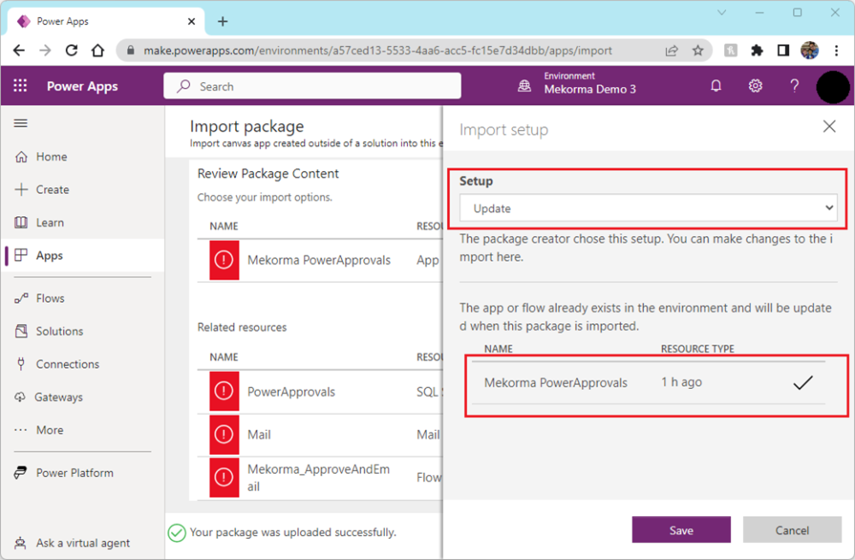Viewport: 855px width, 560px height.
Task: Click the Save button
Action: click(681, 530)
